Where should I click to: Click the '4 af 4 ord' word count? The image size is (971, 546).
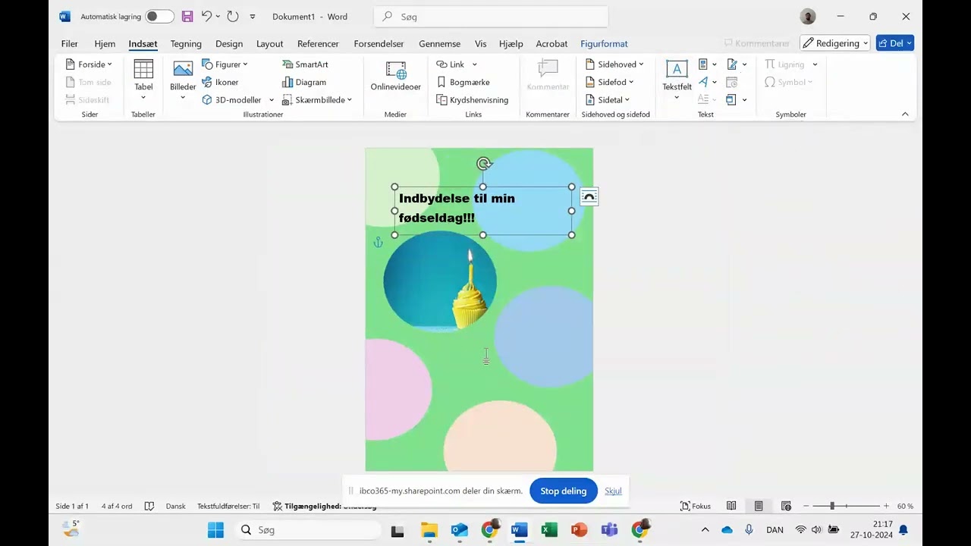pyautogui.click(x=117, y=506)
